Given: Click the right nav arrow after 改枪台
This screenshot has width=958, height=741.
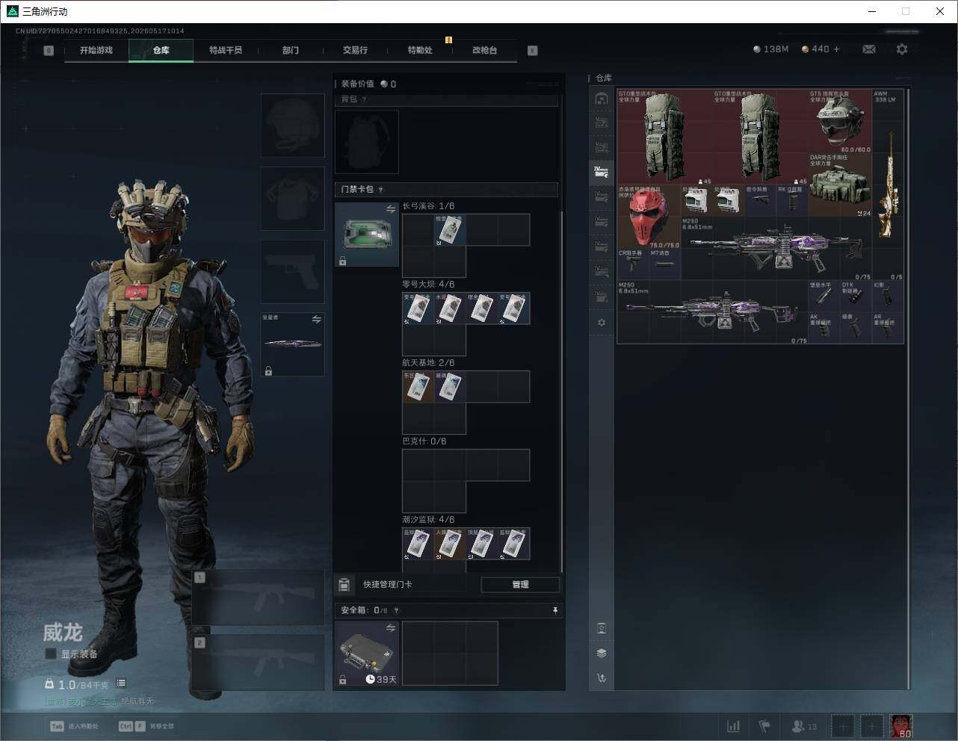Looking at the screenshot, I should [x=532, y=51].
